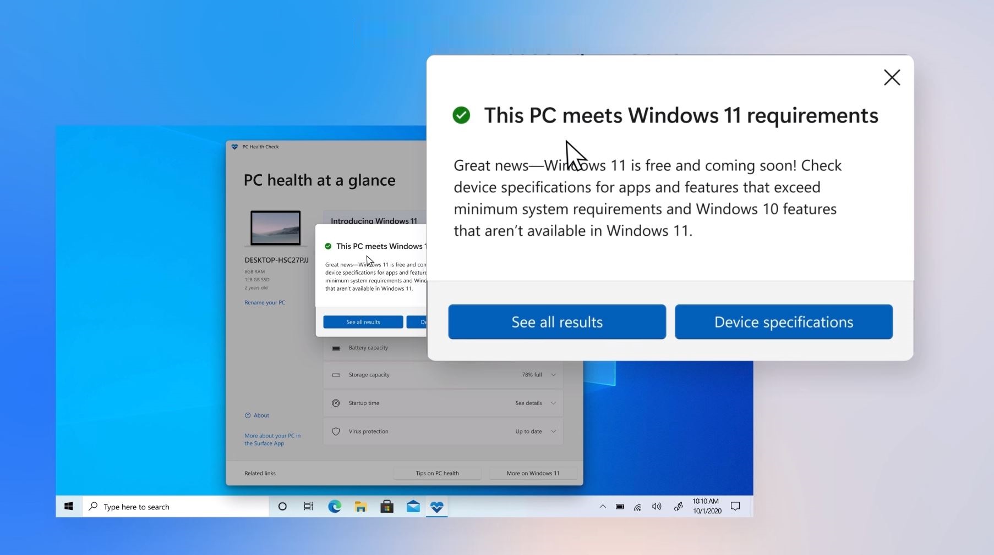
Task: Click the See details startup value
Action: tap(528, 403)
